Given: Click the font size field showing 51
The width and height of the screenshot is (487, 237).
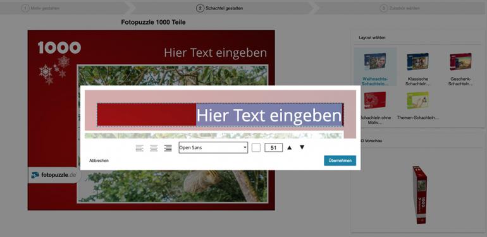Looking at the screenshot, I should [274, 148].
